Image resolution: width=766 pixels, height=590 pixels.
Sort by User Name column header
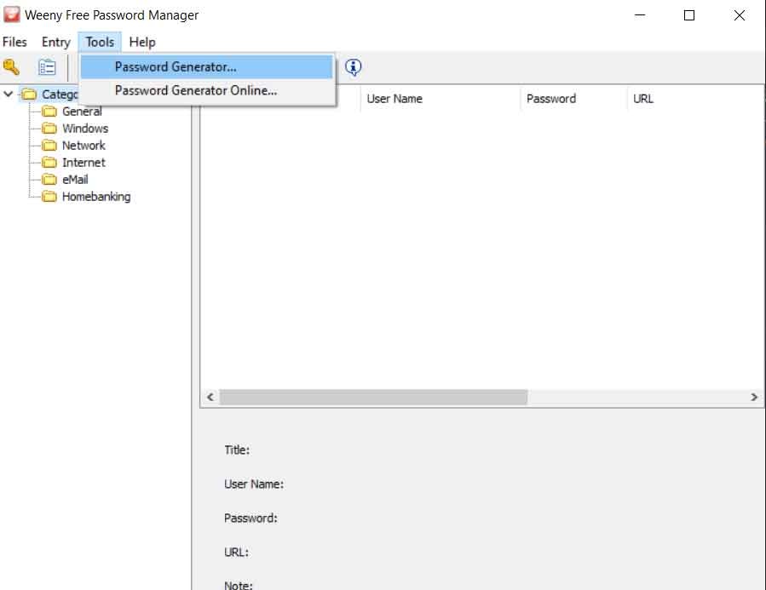[441, 99]
